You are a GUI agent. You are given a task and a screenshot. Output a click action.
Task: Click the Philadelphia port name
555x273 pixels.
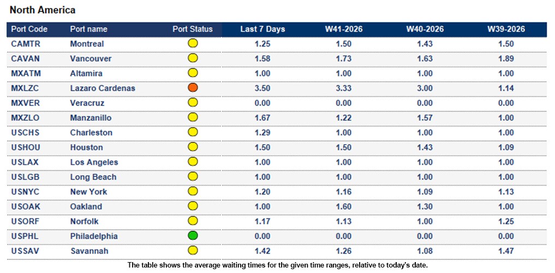point(94,236)
